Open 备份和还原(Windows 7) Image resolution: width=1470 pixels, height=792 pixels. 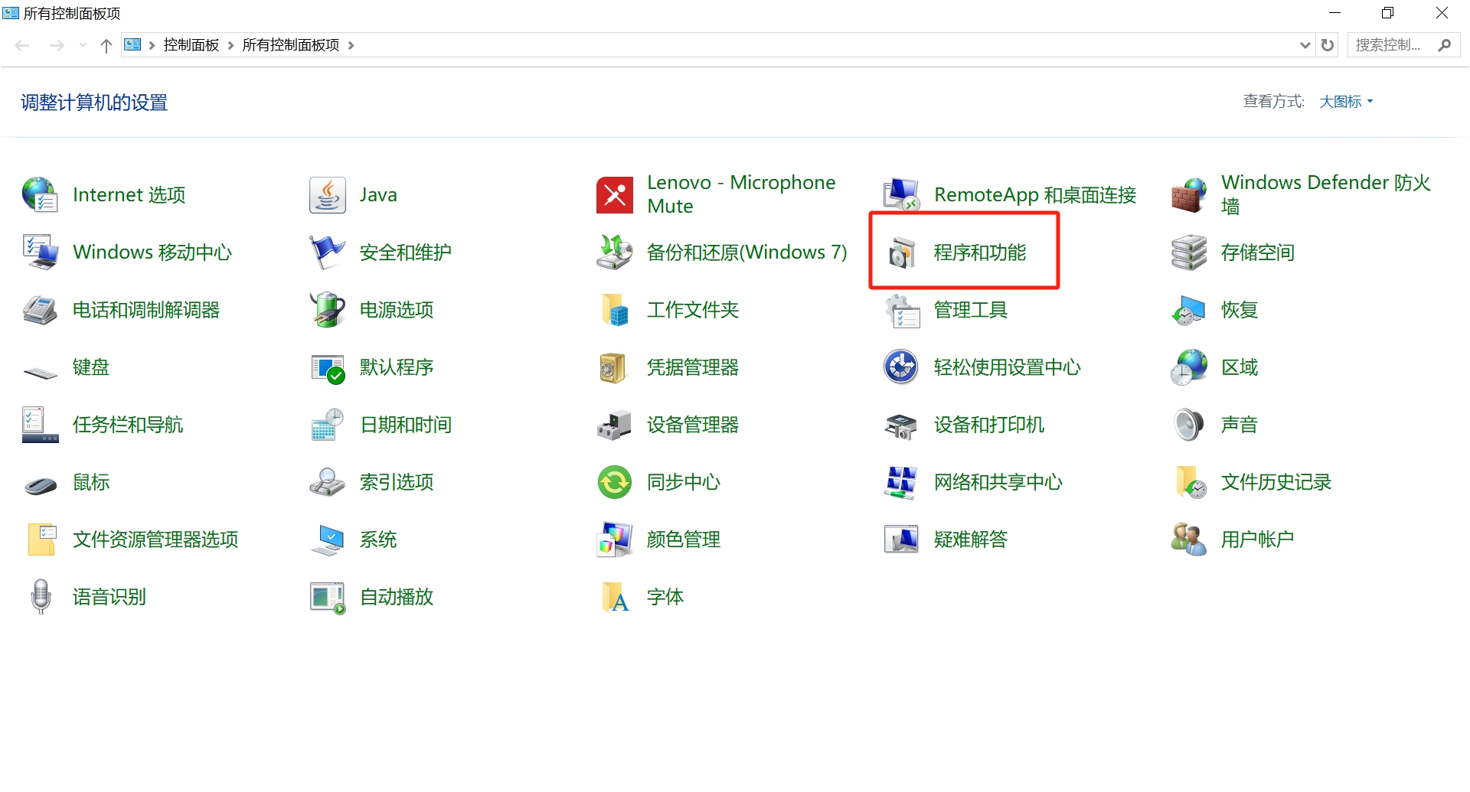pos(746,252)
